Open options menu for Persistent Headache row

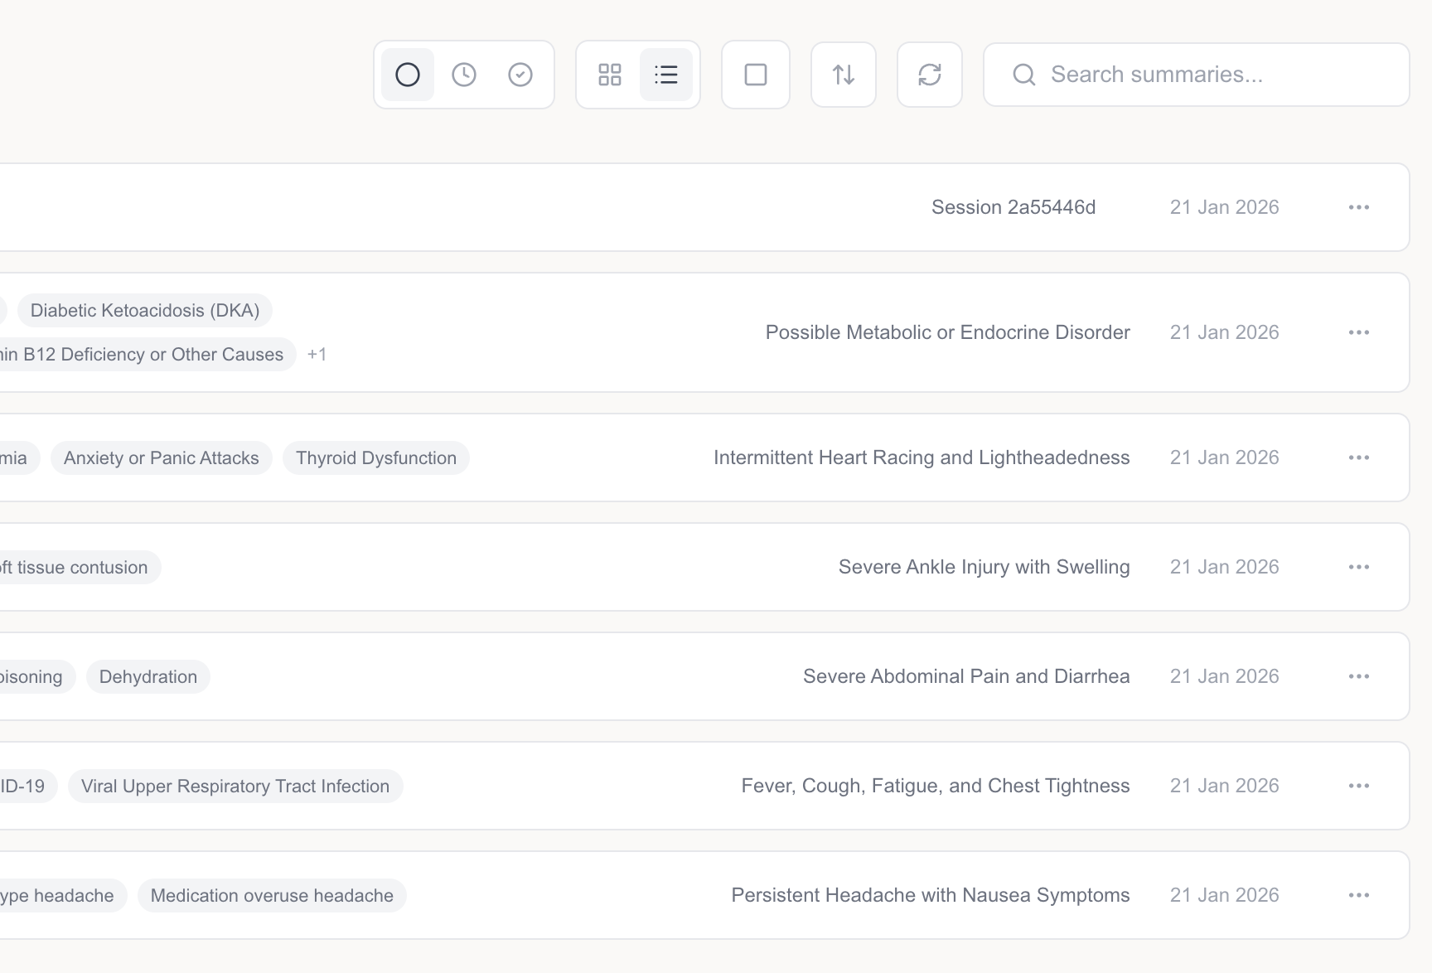point(1358,895)
